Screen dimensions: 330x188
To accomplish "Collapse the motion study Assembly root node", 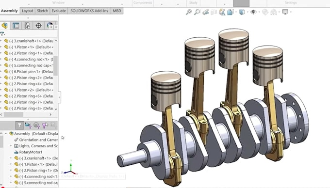I will pyautogui.click(x=6, y=134).
